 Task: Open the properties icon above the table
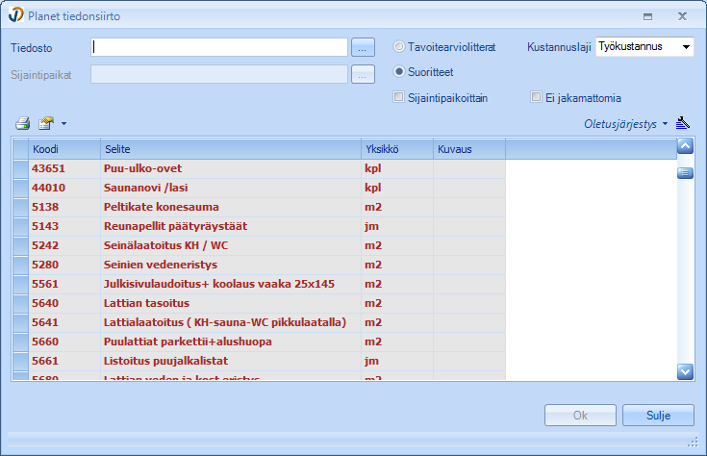coord(45,123)
